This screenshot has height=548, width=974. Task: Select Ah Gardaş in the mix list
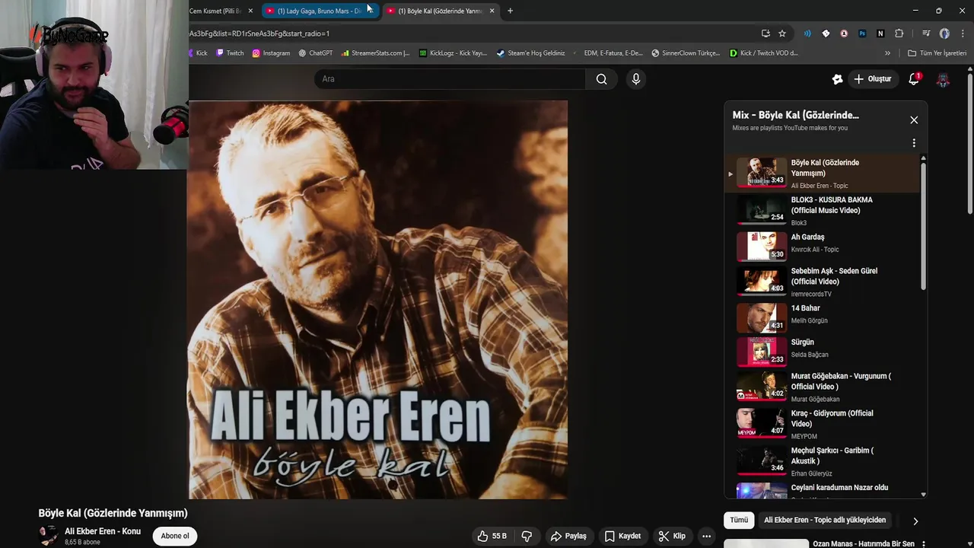click(822, 246)
